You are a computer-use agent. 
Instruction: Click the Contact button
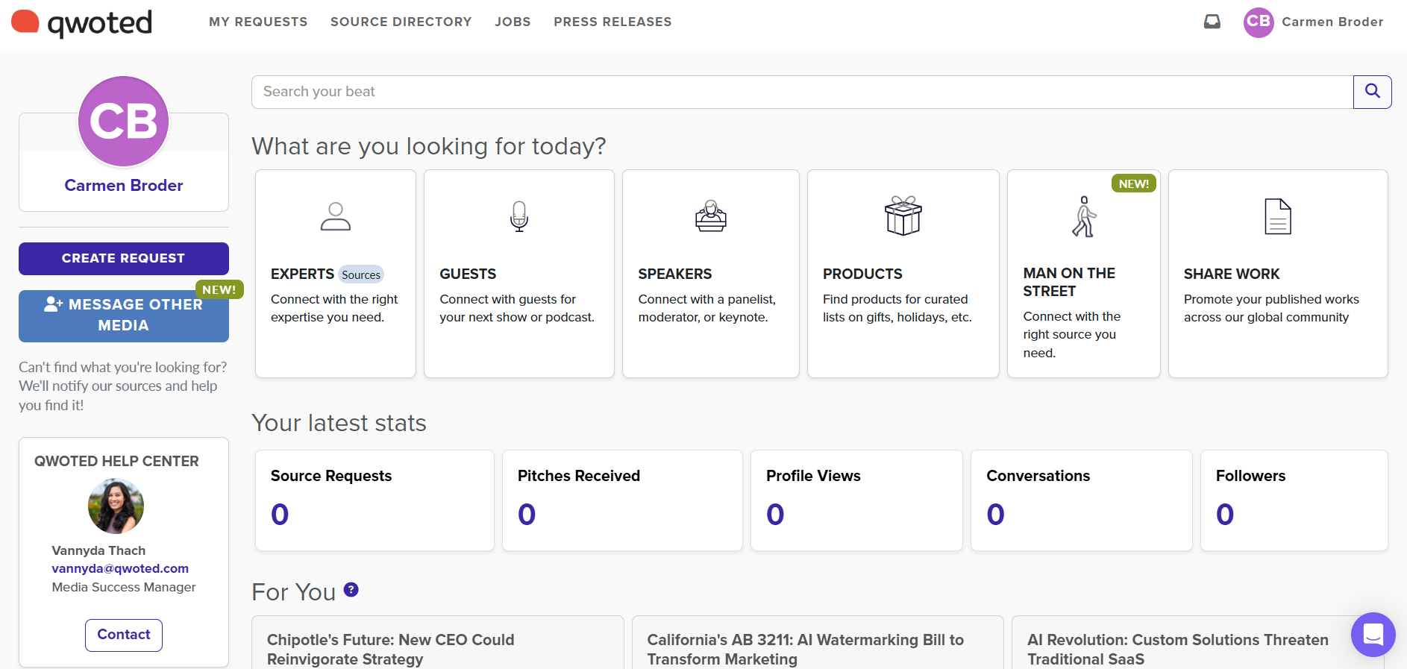pyautogui.click(x=124, y=635)
